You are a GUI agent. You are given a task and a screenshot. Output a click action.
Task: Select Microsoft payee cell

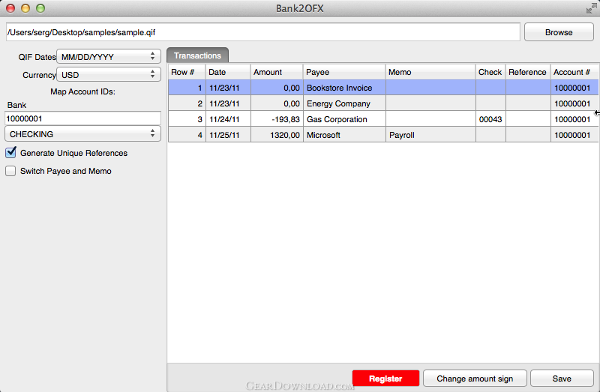pos(344,135)
